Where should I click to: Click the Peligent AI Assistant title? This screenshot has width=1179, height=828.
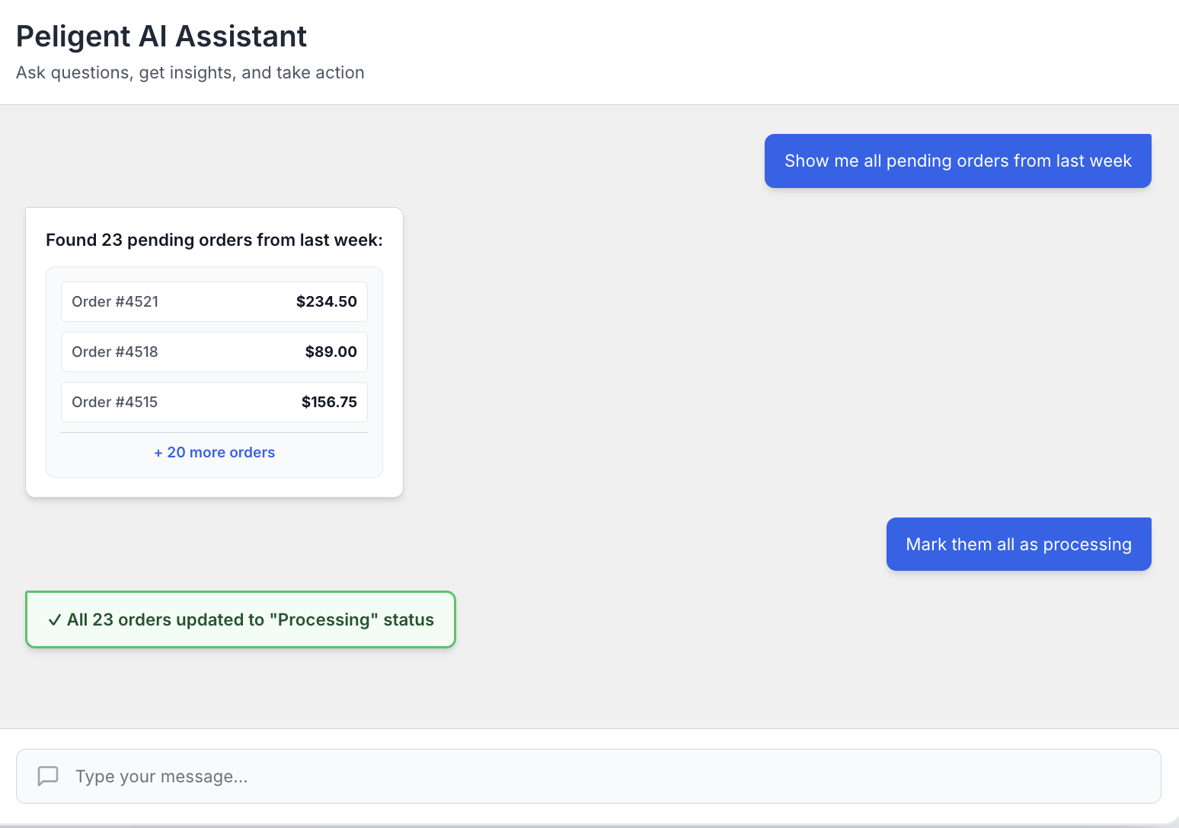[161, 36]
